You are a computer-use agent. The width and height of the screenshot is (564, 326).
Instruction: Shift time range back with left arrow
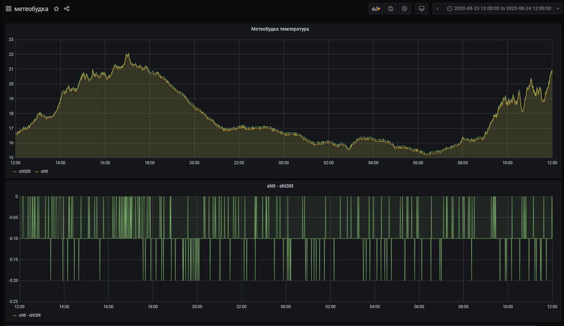pos(438,8)
